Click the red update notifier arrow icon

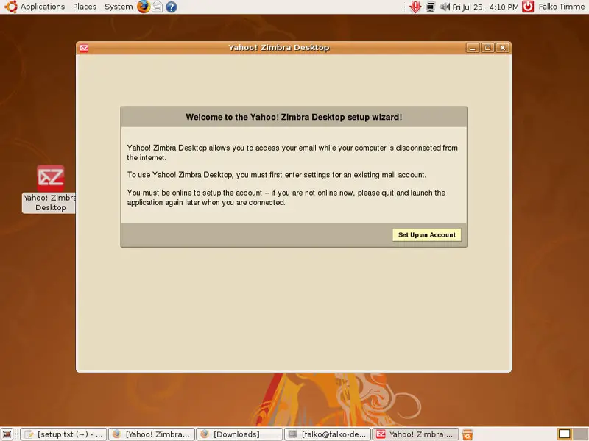[x=415, y=7]
